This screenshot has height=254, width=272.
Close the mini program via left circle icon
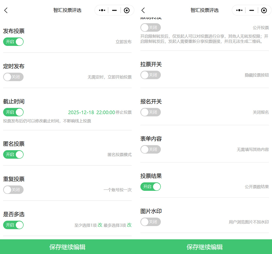[127, 10]
